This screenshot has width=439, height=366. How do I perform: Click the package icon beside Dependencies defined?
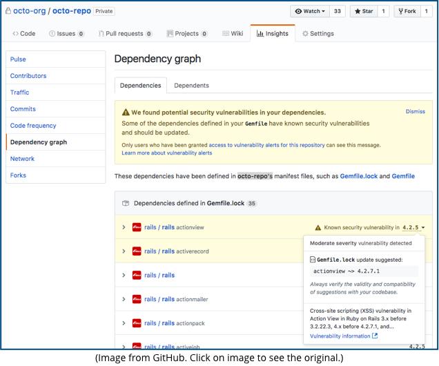pos(126,203)
